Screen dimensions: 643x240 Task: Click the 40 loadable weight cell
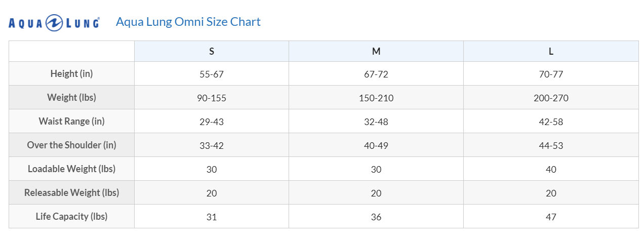coord(551,169)
